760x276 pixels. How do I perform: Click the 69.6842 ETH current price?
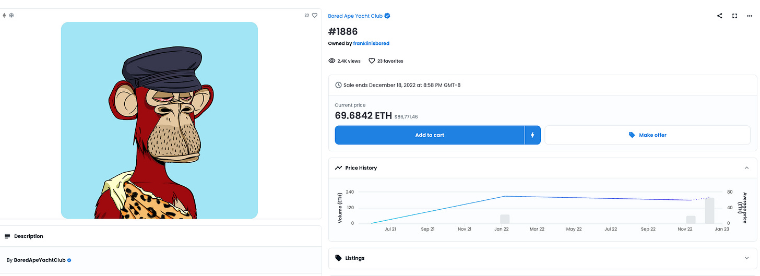pos(363,116)
